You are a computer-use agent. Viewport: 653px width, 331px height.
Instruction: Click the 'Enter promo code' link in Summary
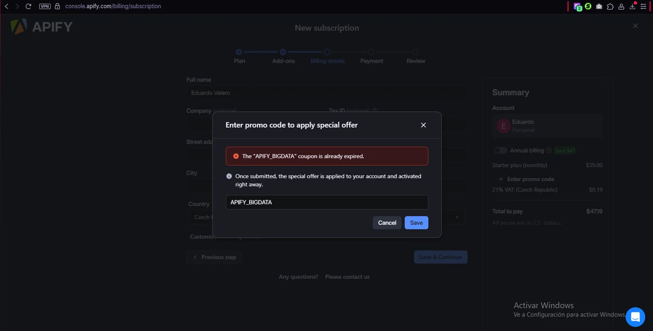point(526,179)
